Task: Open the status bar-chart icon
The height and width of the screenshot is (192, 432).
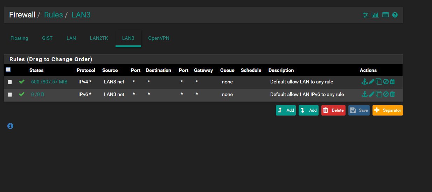Action: [x=375, y=15]
